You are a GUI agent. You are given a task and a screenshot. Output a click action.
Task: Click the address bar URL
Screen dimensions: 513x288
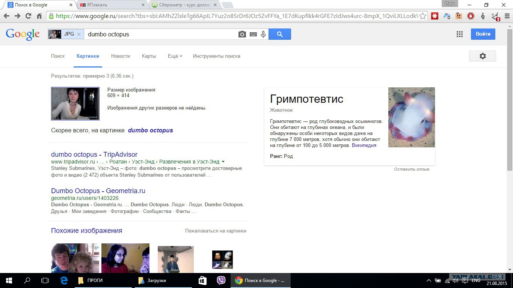[x=237, y=16]
